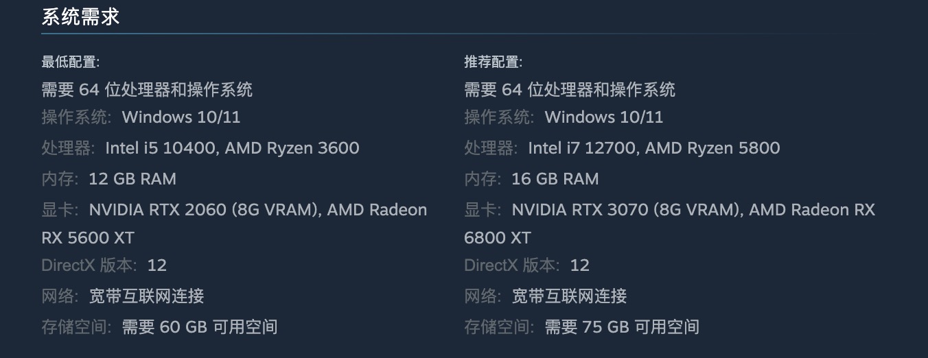
Task: Click the DirectX 版本 line under 最低配置
Action: [x=104, y=265]
